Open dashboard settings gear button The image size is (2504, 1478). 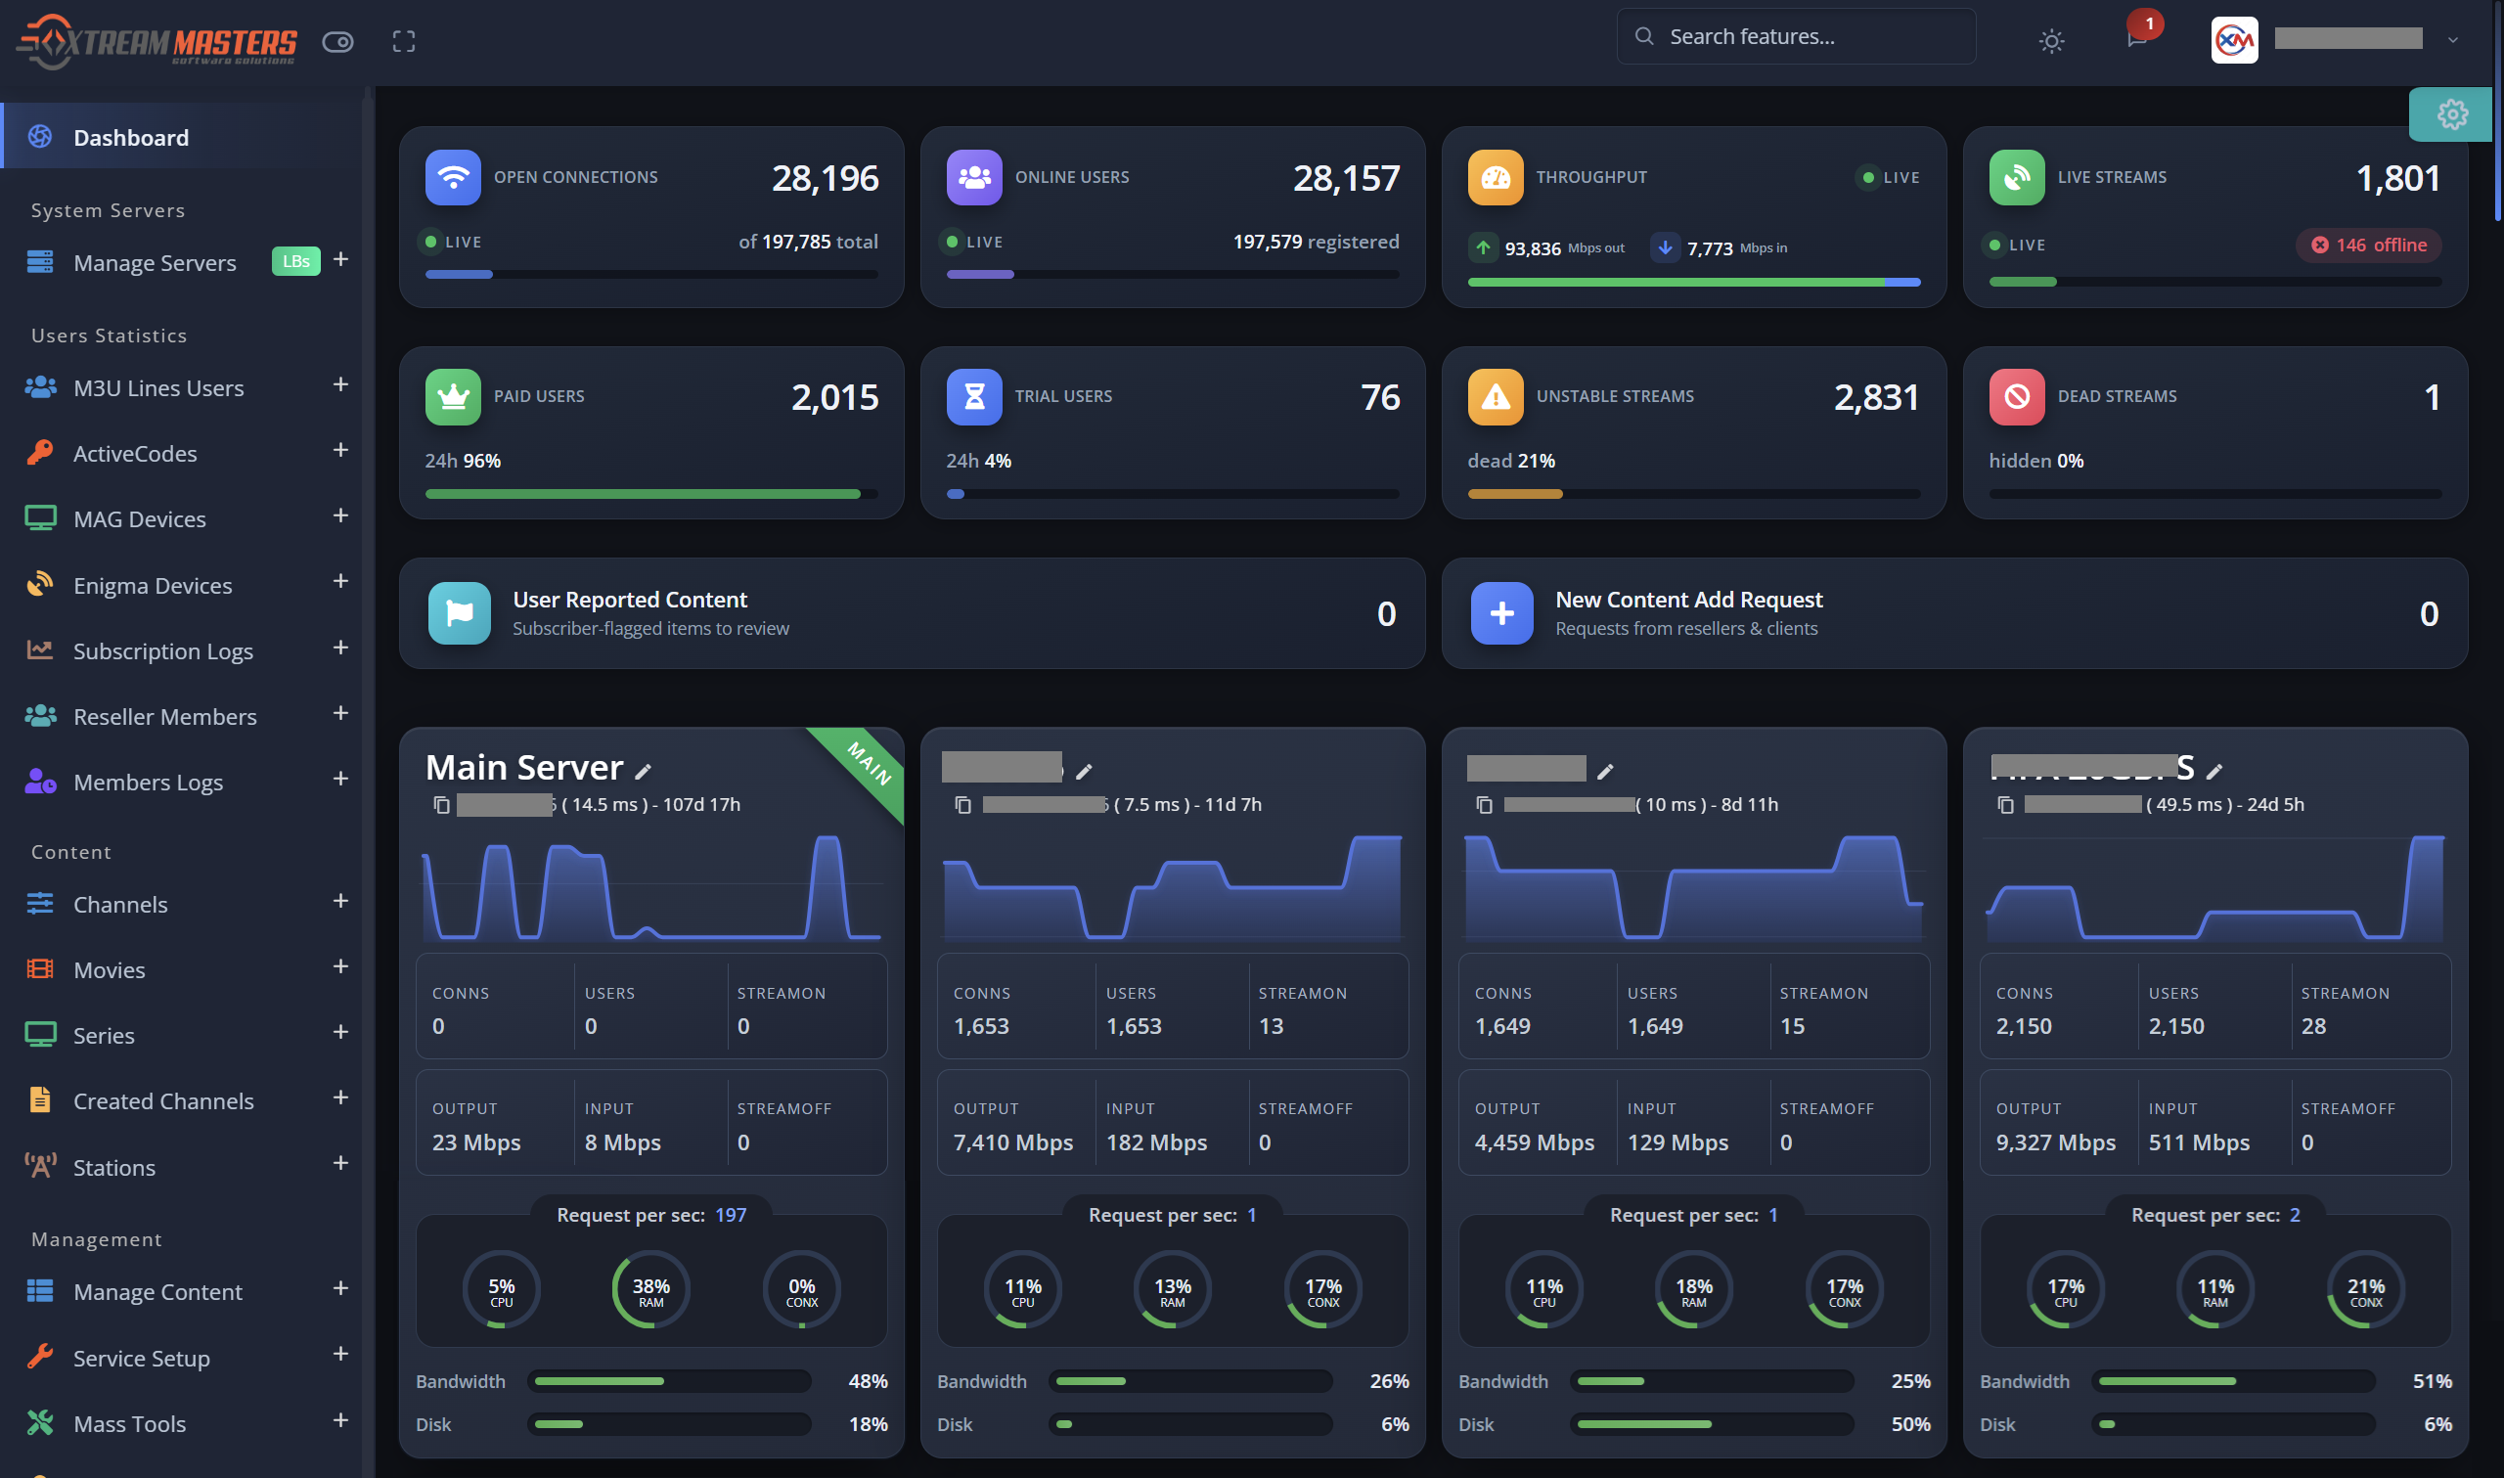click(2451, 114)
